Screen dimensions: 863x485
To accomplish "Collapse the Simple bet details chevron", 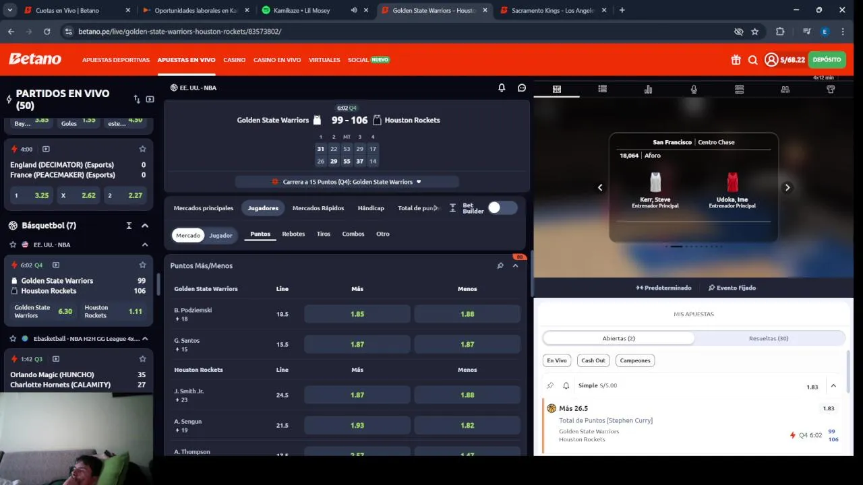I will [x=834, y=386].
